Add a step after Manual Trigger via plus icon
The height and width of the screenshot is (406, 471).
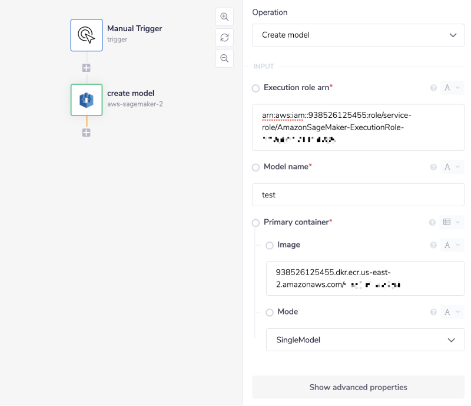[86, 67]
